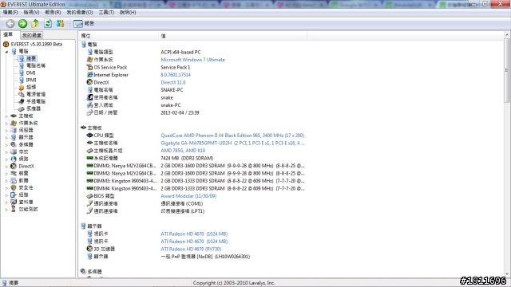Click the 網路 globe icon in tree

14,159
